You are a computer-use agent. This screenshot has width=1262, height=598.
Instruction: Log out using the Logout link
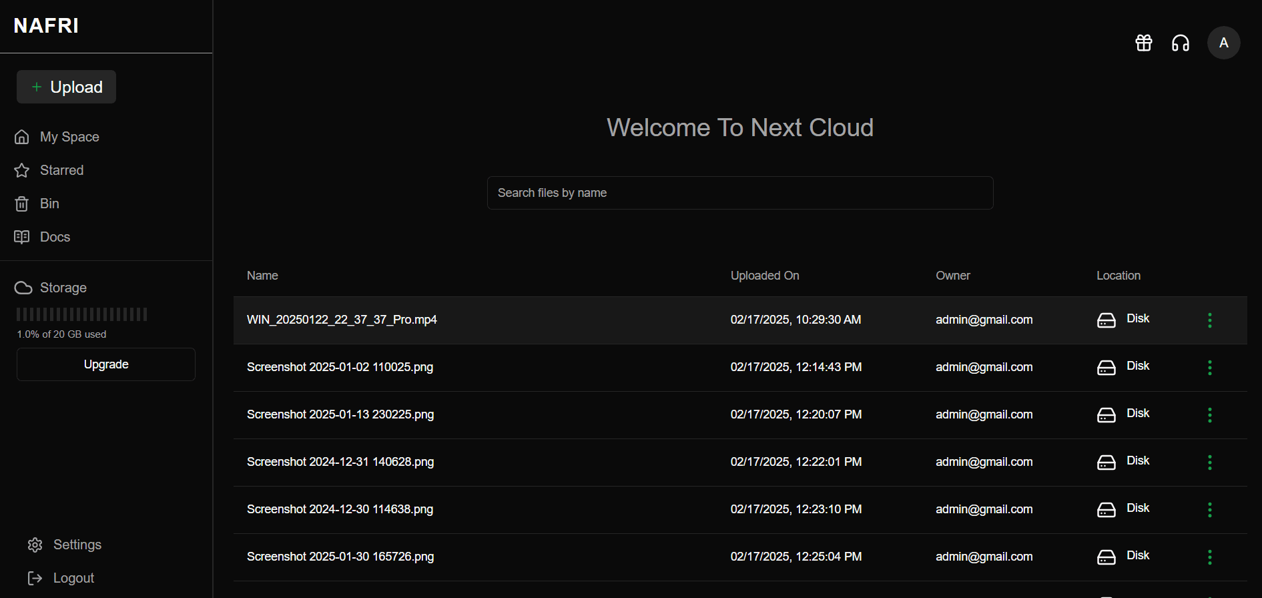click(73, 578)
